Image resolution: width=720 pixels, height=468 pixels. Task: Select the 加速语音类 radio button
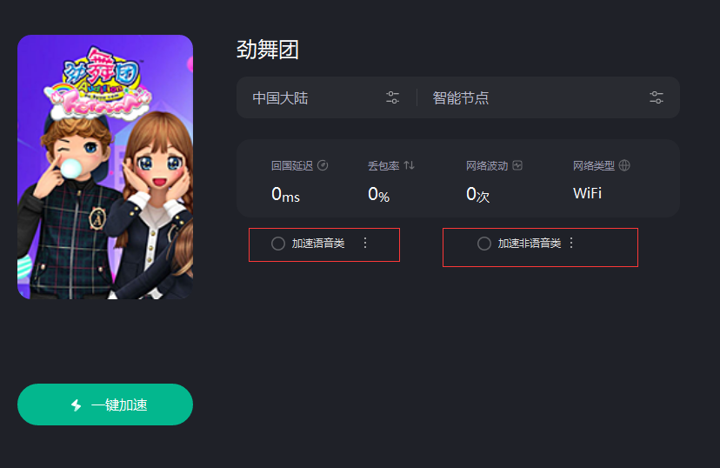point(277,244)
